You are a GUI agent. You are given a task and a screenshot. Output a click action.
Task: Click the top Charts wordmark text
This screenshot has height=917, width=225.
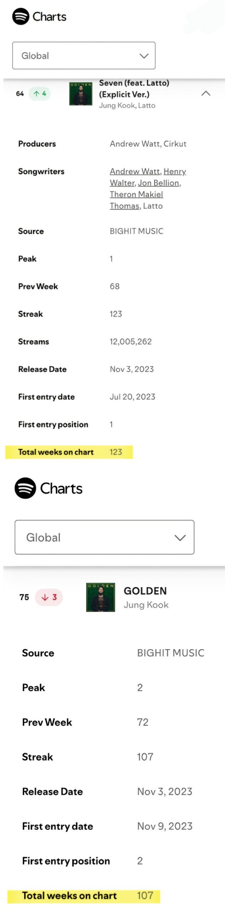point(49,17)
